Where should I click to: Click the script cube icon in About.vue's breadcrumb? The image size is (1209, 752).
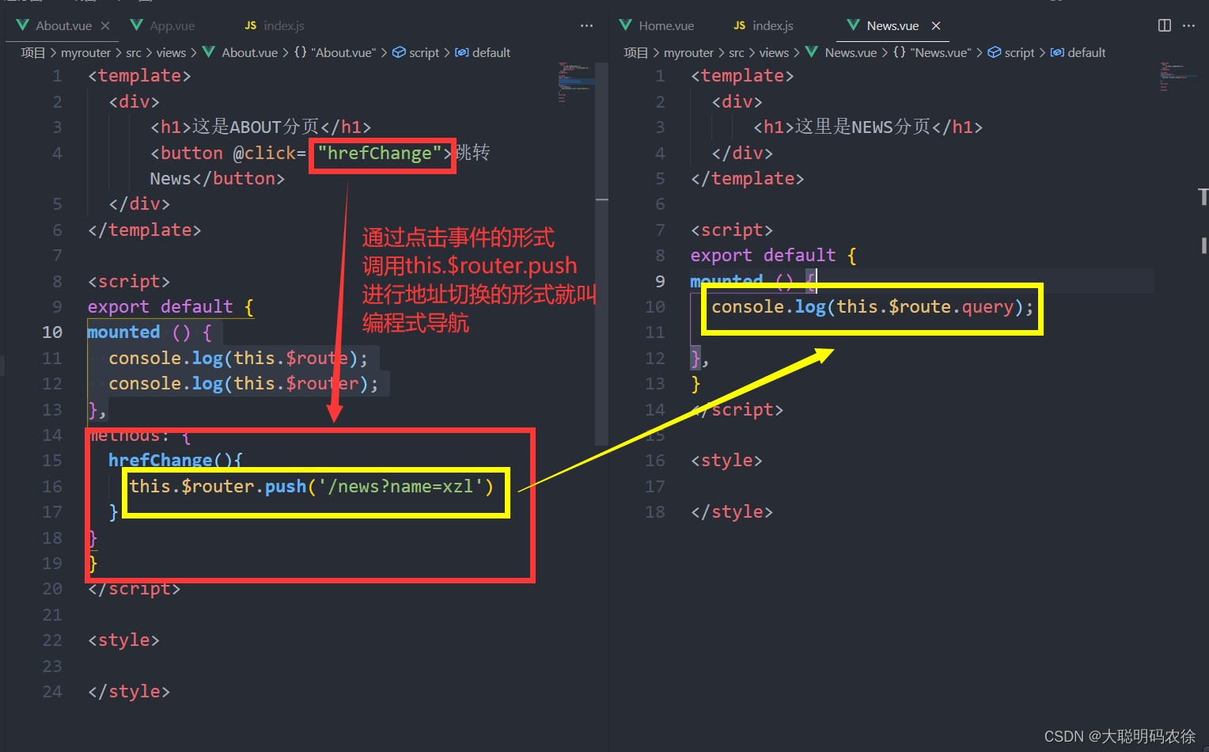[x=399, y=52]
